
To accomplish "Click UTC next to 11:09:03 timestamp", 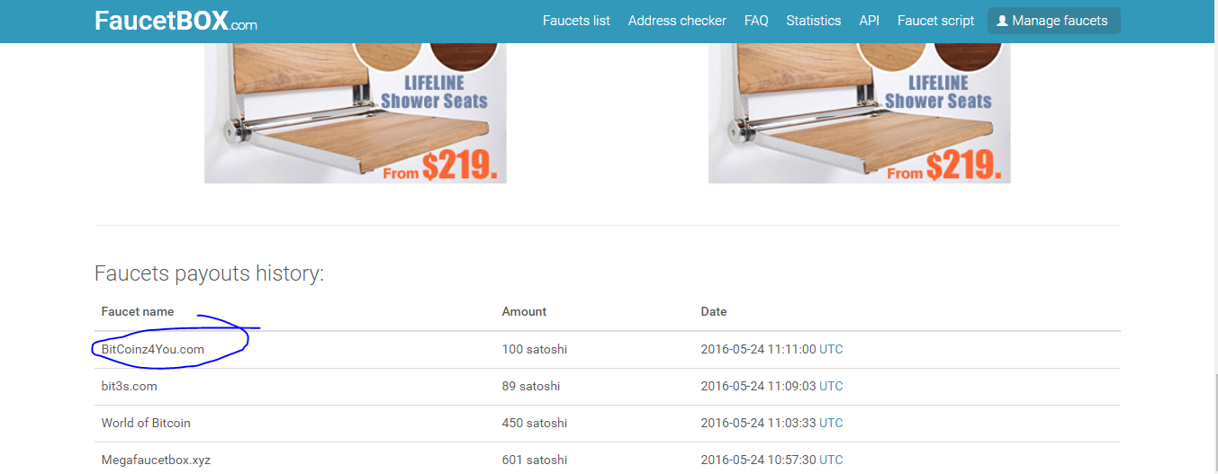I will click(x=831, y=386).
